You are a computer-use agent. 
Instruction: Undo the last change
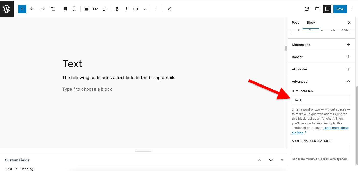pos(32,9)
